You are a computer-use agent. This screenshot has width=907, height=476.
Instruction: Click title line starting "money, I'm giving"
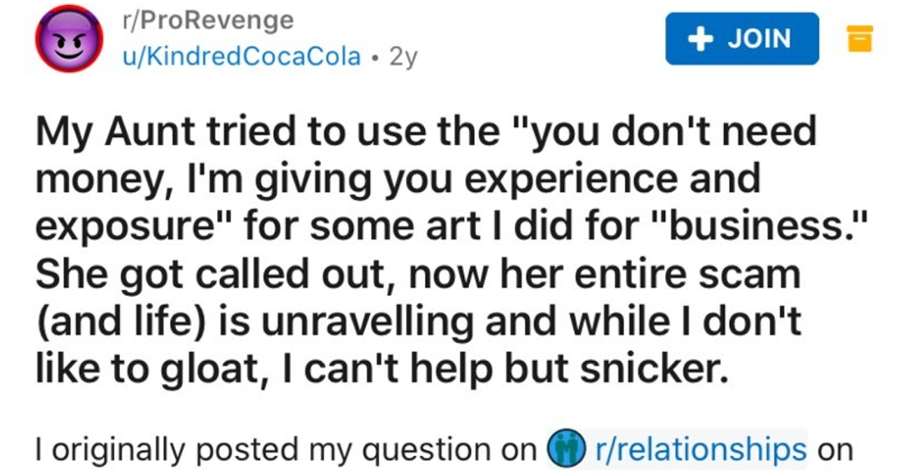click(398, 181)
